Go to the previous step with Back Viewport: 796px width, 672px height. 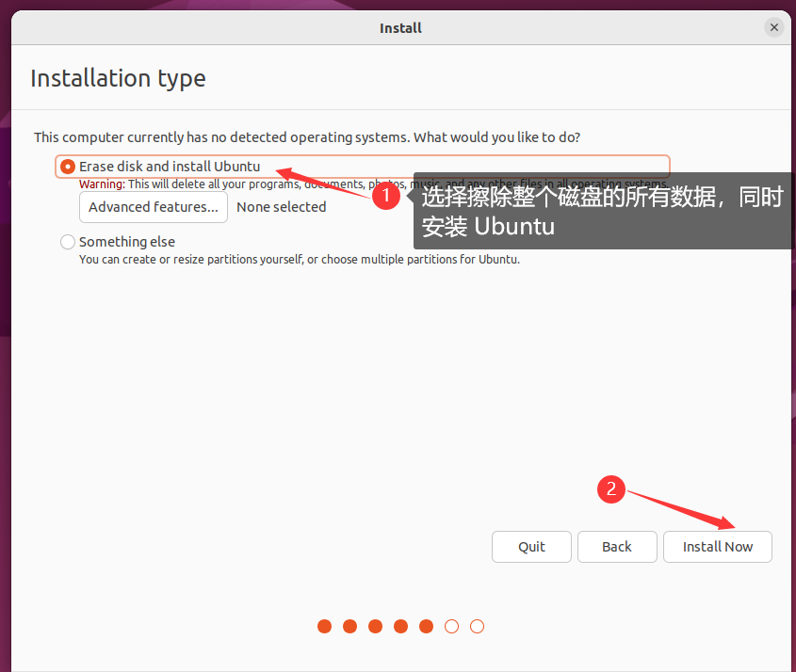point(617,547)
